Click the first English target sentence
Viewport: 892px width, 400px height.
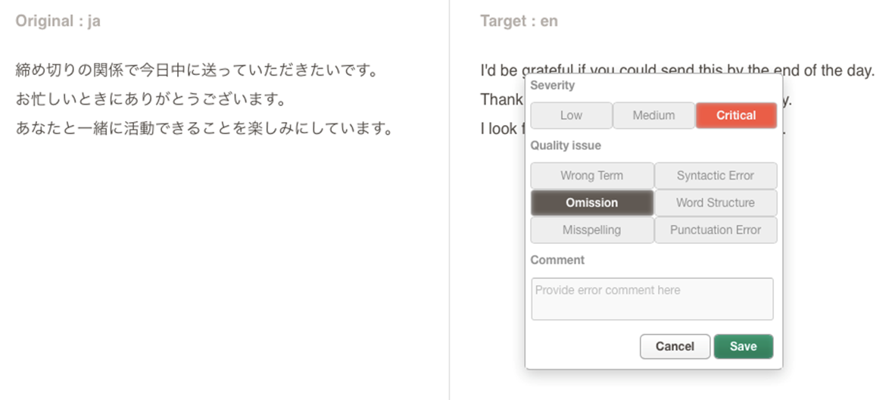[x=677, y=71]
